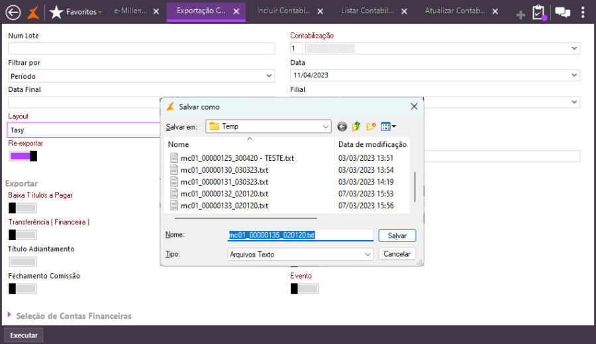Click the Executar button
The width and height of the screenshot is (596, 344).
click(24, 335)
